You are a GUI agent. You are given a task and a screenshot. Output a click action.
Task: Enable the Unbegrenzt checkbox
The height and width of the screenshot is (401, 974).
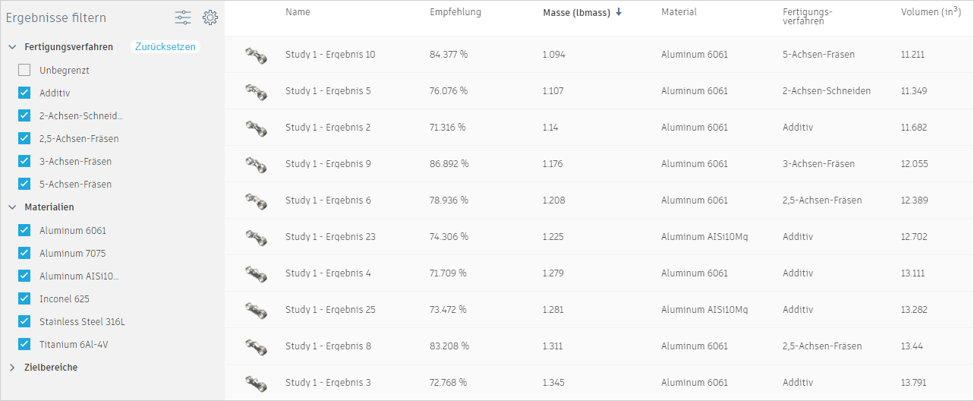pyautogui.click(x=24, y=70)
